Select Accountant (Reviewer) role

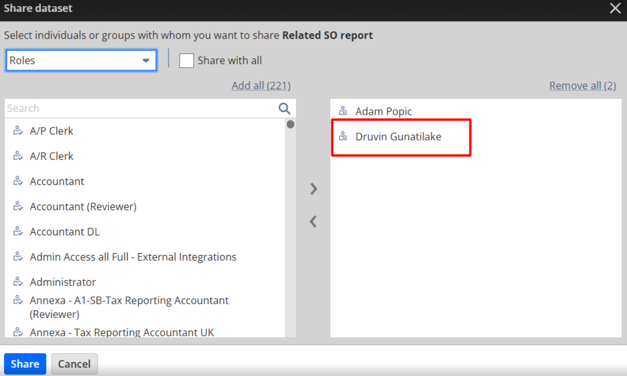[83, 207]
